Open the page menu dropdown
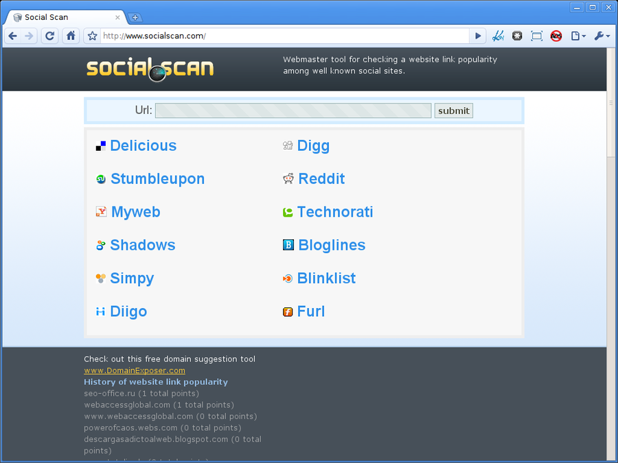618x463 pixels. (x=578, y=36)
